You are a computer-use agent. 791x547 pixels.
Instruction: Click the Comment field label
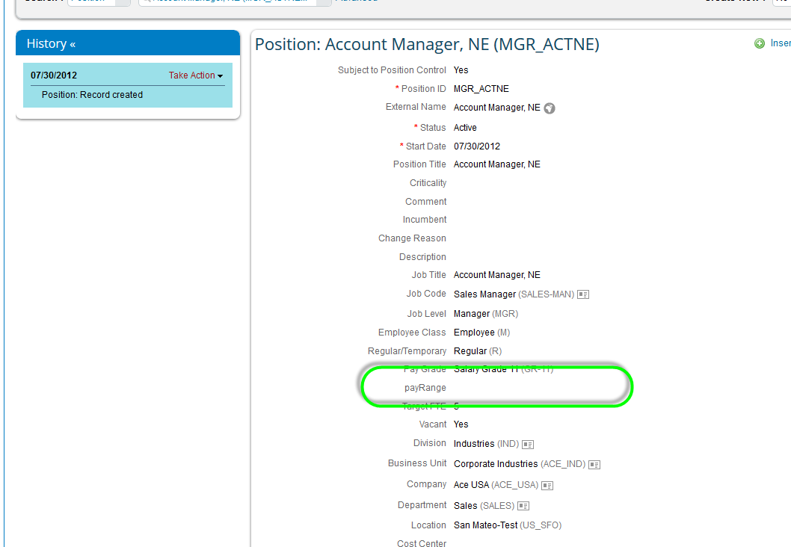pos(425,202)
